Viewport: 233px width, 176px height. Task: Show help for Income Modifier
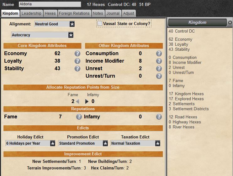pos(159,61)
